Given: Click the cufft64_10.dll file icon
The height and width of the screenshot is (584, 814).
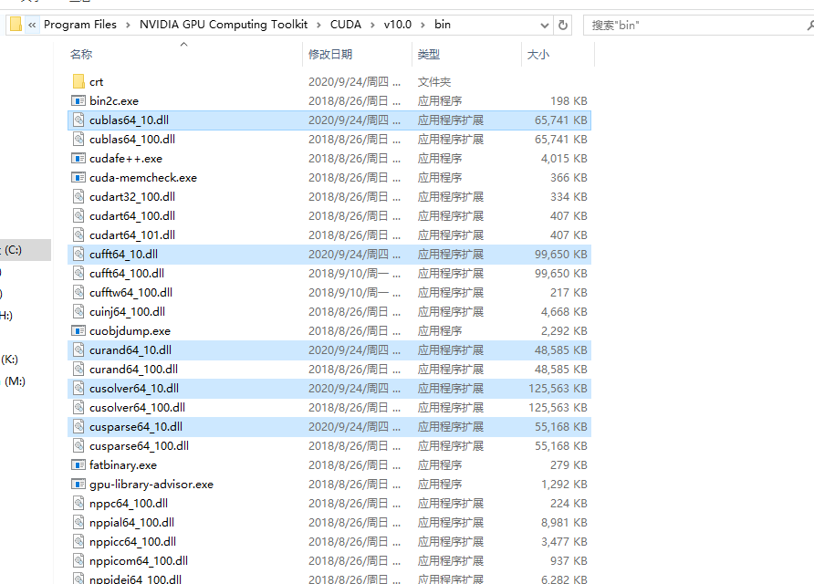Looking at the screenshot, I should pos(78,255).
